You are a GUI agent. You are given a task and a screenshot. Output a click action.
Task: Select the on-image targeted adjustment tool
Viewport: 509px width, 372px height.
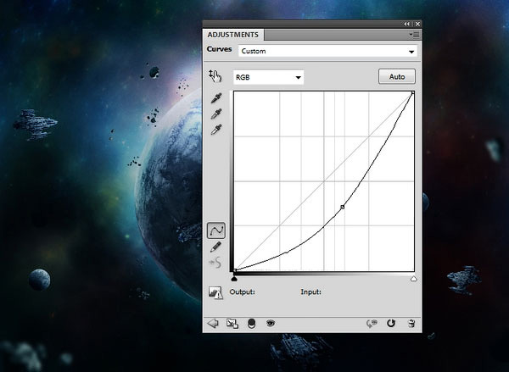215,76
